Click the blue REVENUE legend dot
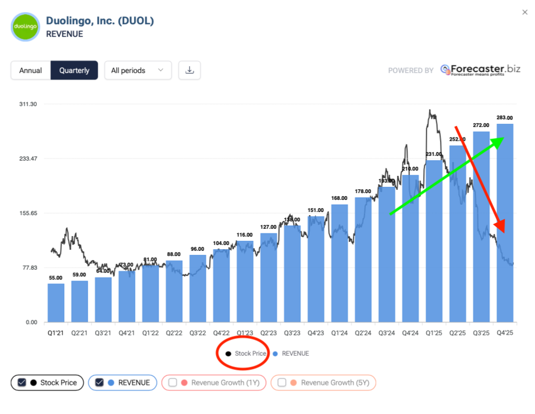Viewport: 535px width, 414px height. (276, 354)
